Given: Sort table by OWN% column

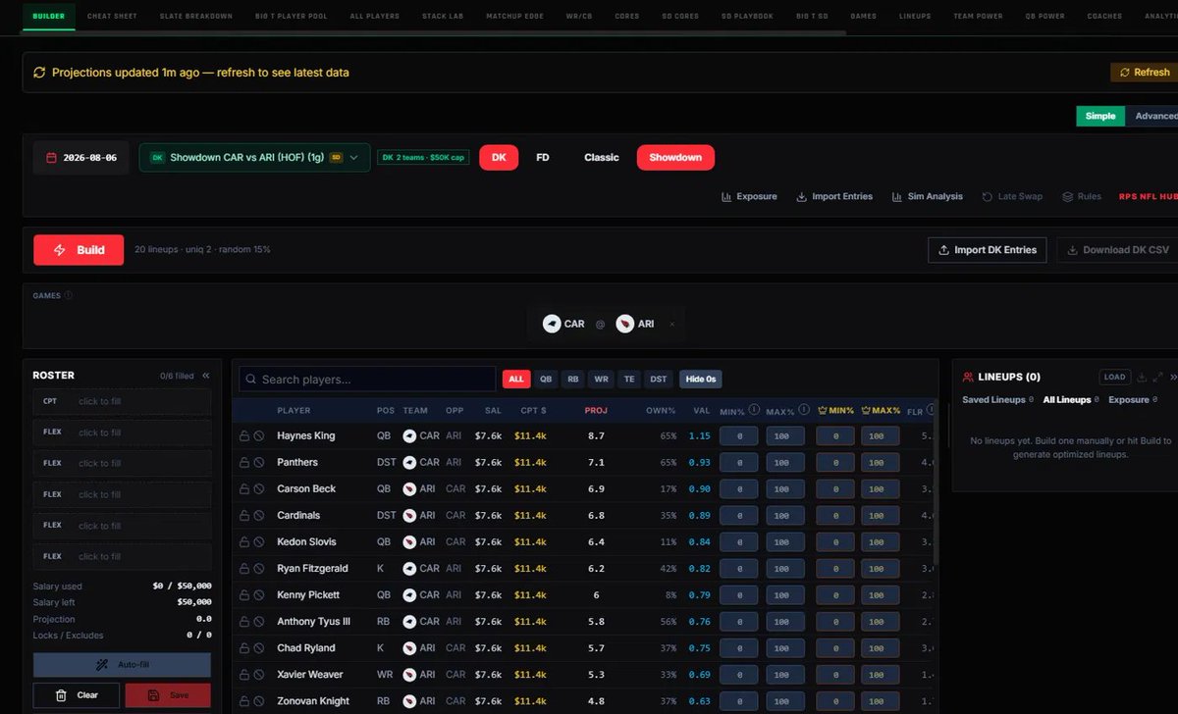Looking at the screenshot, I should [x=661, y=410].
